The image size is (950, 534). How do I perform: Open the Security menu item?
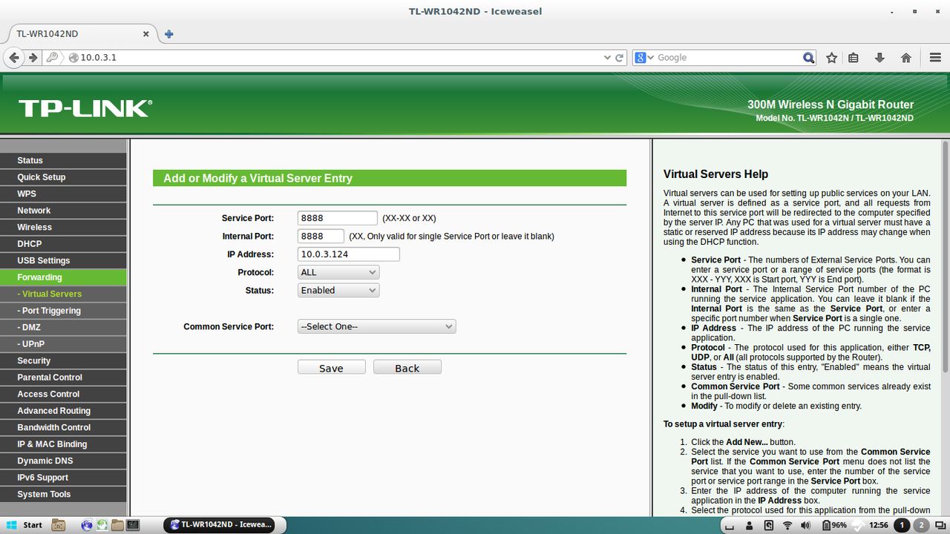tap(63, 360)
